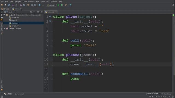Open the VCS menu

[48, 2]
